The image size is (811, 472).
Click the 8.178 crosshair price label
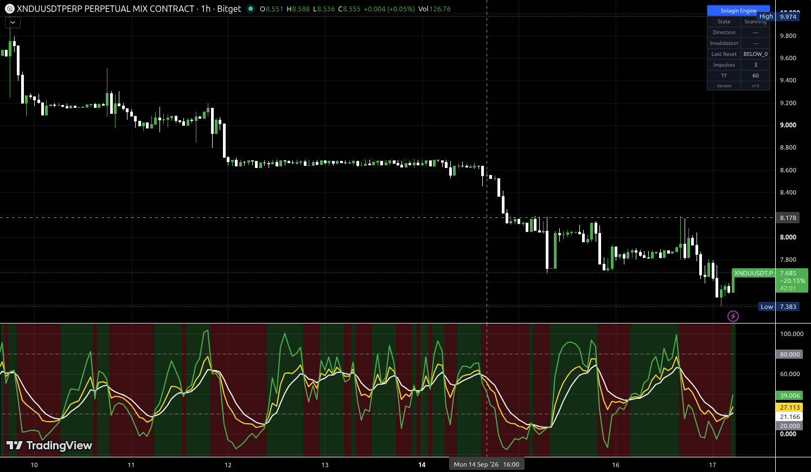[788, 218]
